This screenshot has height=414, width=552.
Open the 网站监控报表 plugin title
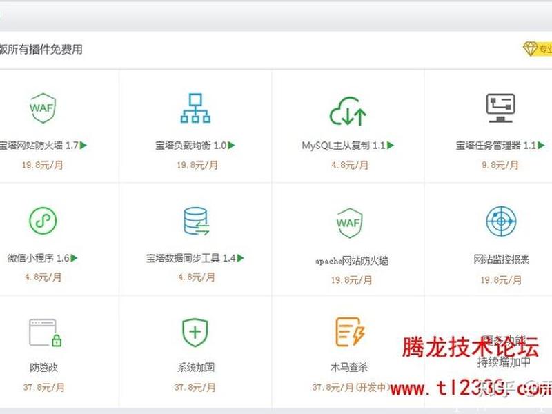coord(502,259)
